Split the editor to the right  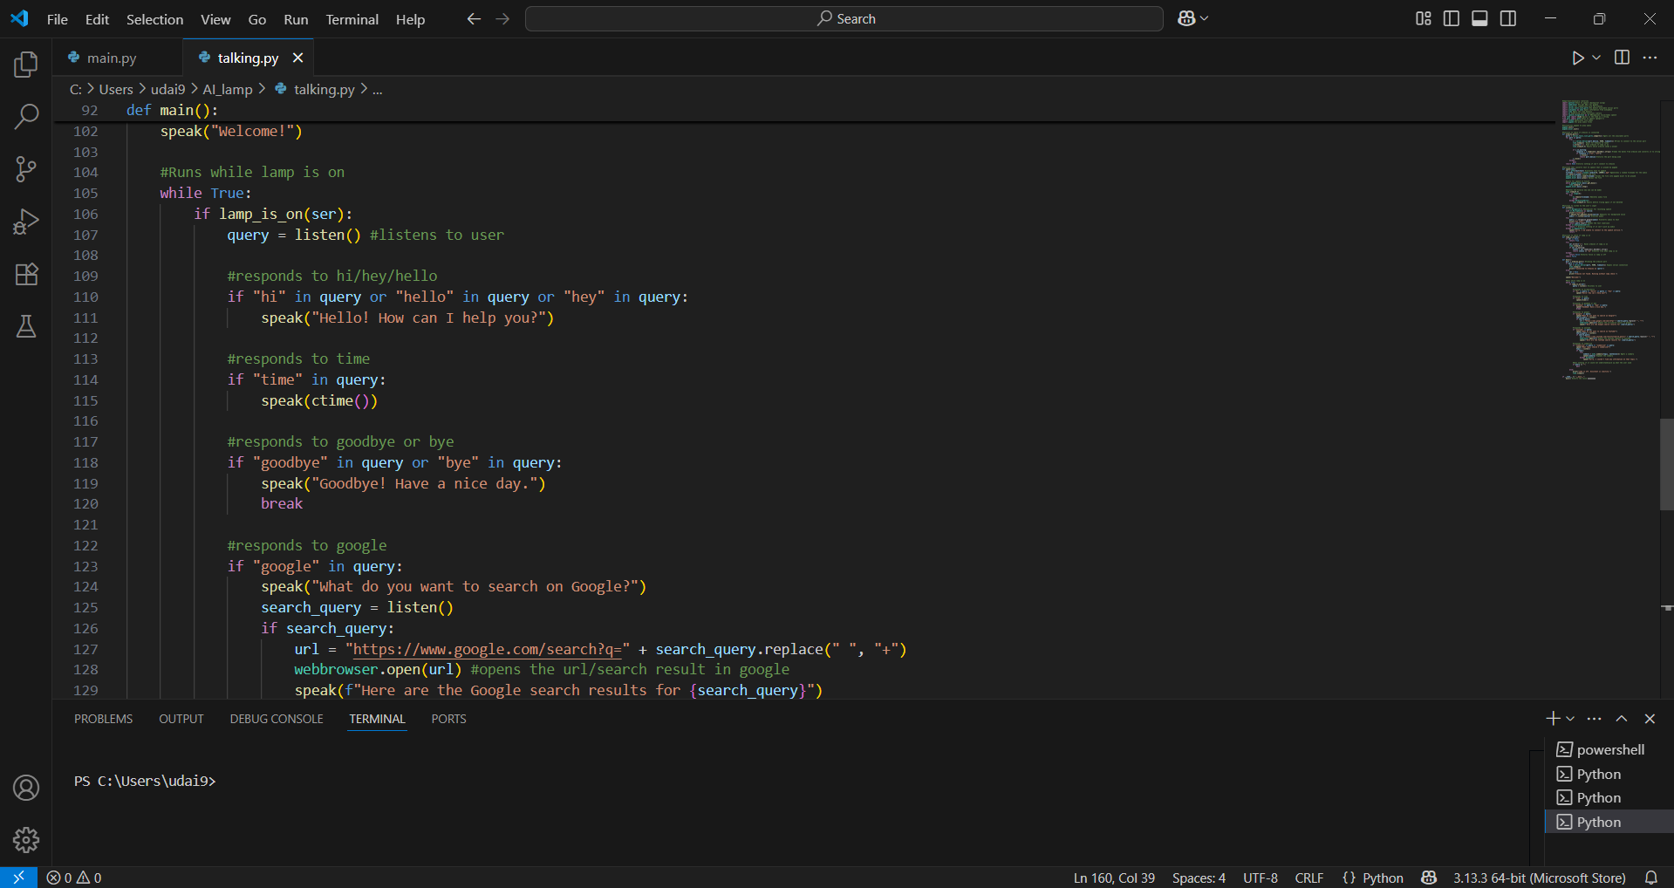tap(1622, 58)
